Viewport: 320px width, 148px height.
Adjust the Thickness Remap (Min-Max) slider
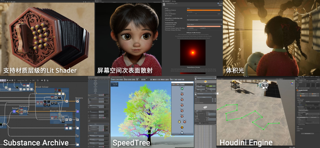tap(204, 30)
